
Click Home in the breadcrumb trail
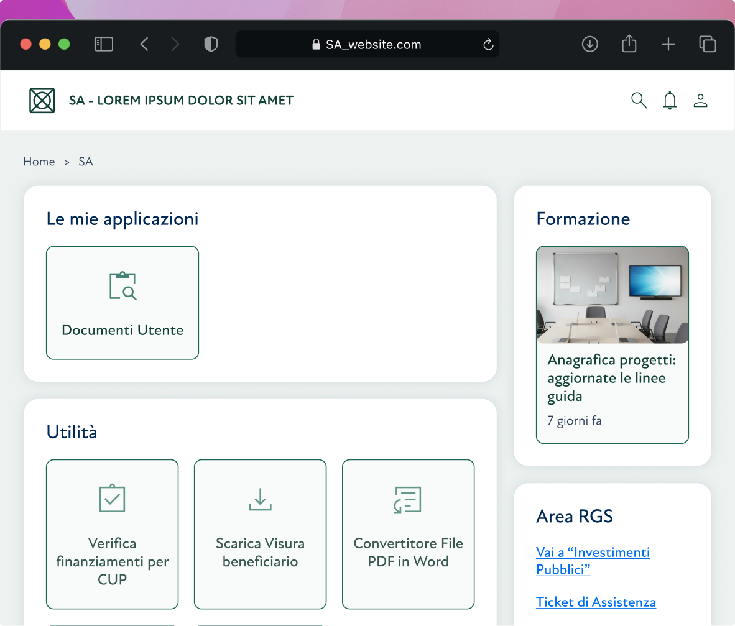[x=39, y=162]
